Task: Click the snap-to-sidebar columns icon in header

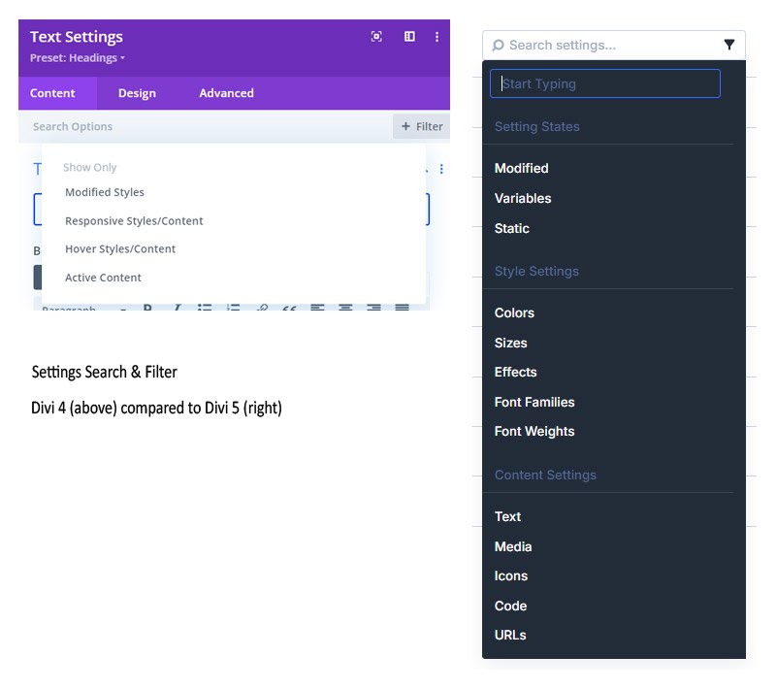Action: tap(409, 37)
